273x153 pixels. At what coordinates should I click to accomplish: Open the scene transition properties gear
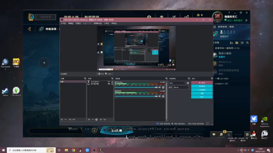(x=188, y=83)
